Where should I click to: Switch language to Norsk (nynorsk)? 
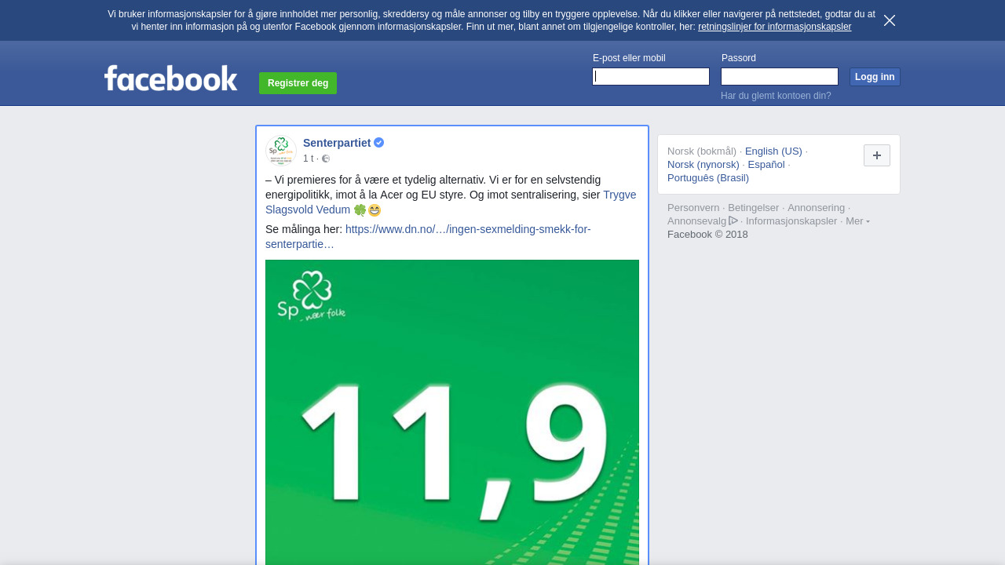703,165
